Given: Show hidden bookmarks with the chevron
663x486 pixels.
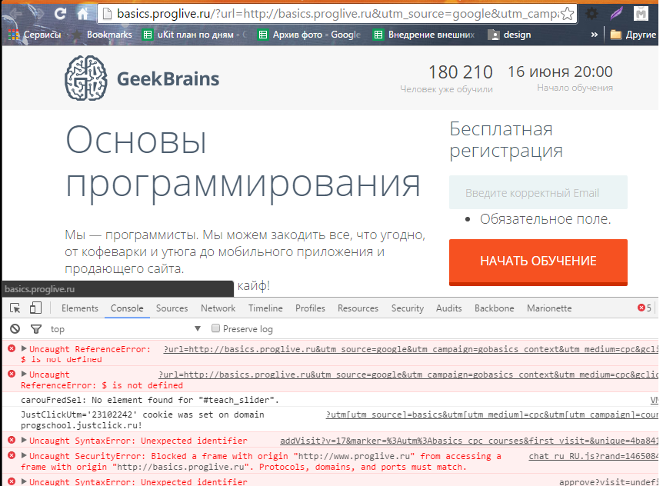Looking at the screenshot, I should [x=594, y=35].
